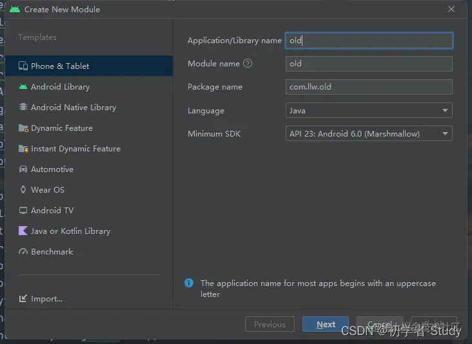
Task: Click the Module name help question icon
Action: pos(248,63)
